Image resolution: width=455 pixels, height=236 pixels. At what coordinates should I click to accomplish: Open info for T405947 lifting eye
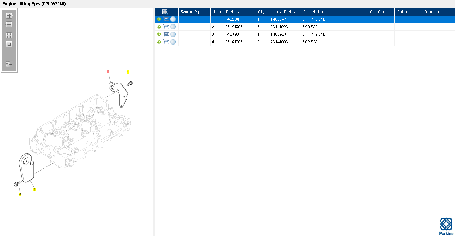pos(173,19)
